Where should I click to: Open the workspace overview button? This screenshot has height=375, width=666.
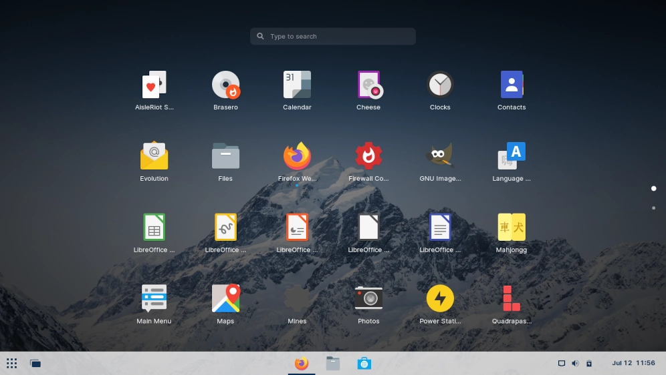pos(35,364)
